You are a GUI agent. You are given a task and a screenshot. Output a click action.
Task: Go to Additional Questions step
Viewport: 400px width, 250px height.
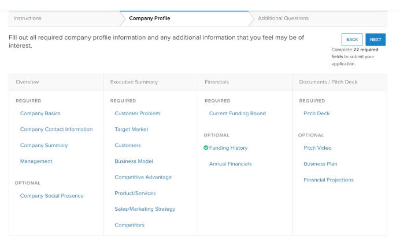(x=283, y=18)
